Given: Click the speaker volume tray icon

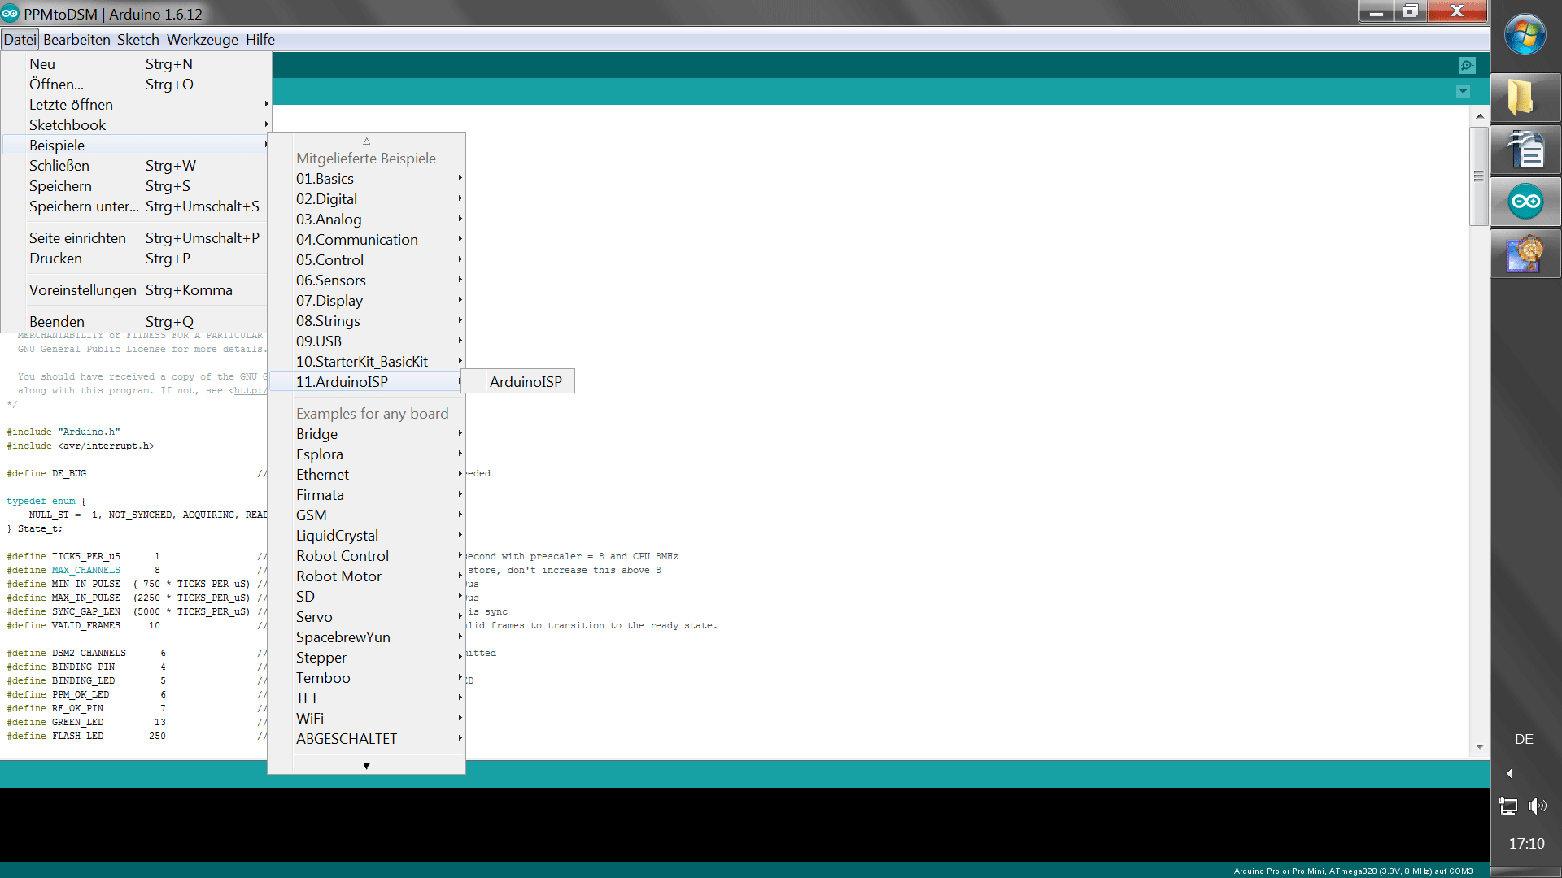Looking at the screenshot, I should 1537,806.
